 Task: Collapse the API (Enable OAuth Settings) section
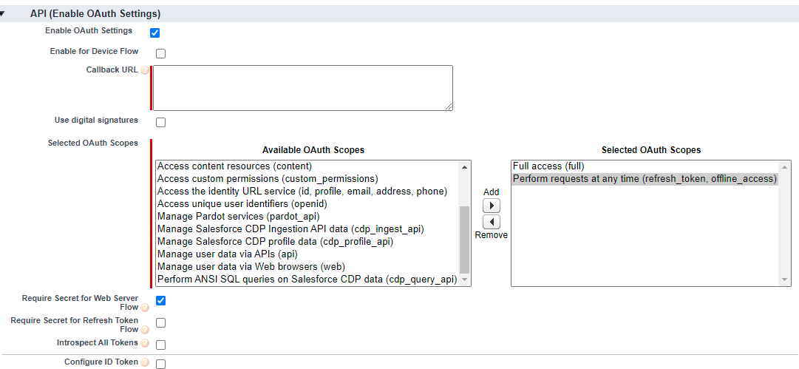coord(2,14)
